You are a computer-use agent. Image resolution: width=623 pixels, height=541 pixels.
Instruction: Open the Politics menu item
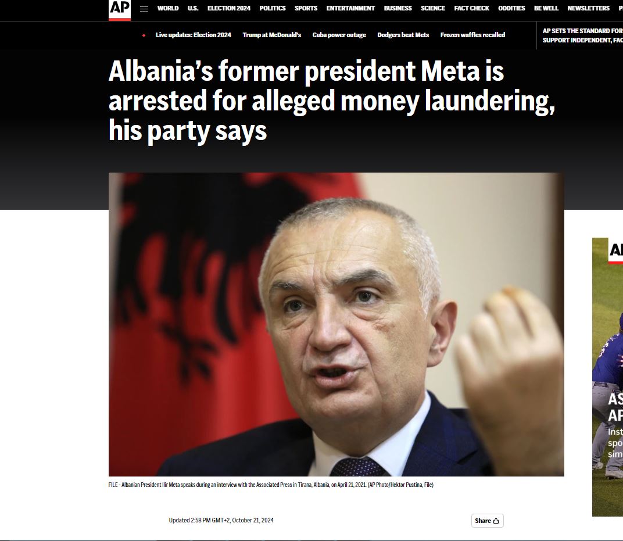pos(273,8)
